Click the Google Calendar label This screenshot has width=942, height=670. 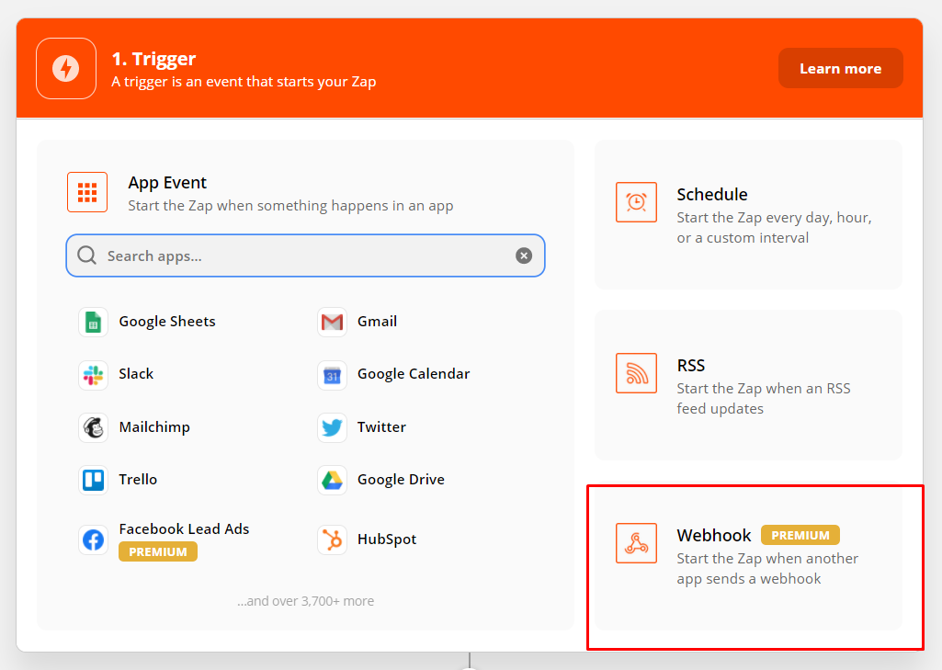point(414,374)
